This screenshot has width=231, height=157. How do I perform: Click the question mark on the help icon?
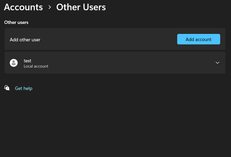8,88
